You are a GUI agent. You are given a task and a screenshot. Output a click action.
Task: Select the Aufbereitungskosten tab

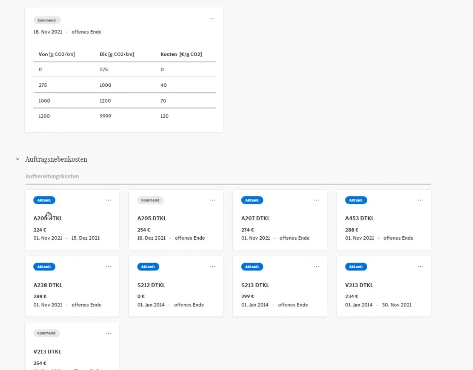(x=52, y=177)
